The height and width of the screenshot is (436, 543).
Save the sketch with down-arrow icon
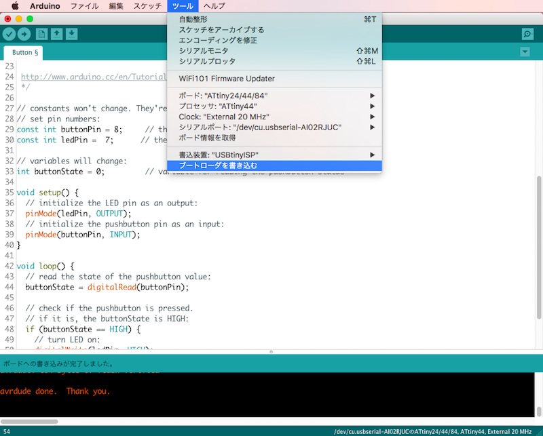(72, 34)
